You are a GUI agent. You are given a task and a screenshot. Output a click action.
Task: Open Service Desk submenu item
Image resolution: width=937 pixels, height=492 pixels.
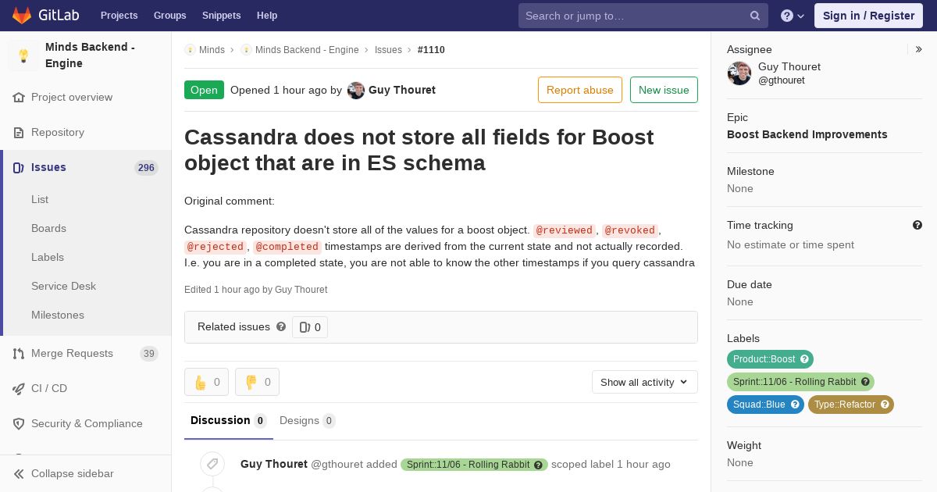coord(63,286)
